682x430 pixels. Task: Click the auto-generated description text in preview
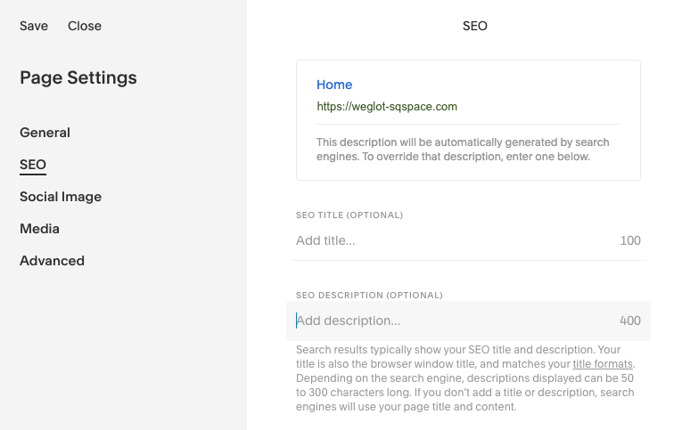[463, 150]
